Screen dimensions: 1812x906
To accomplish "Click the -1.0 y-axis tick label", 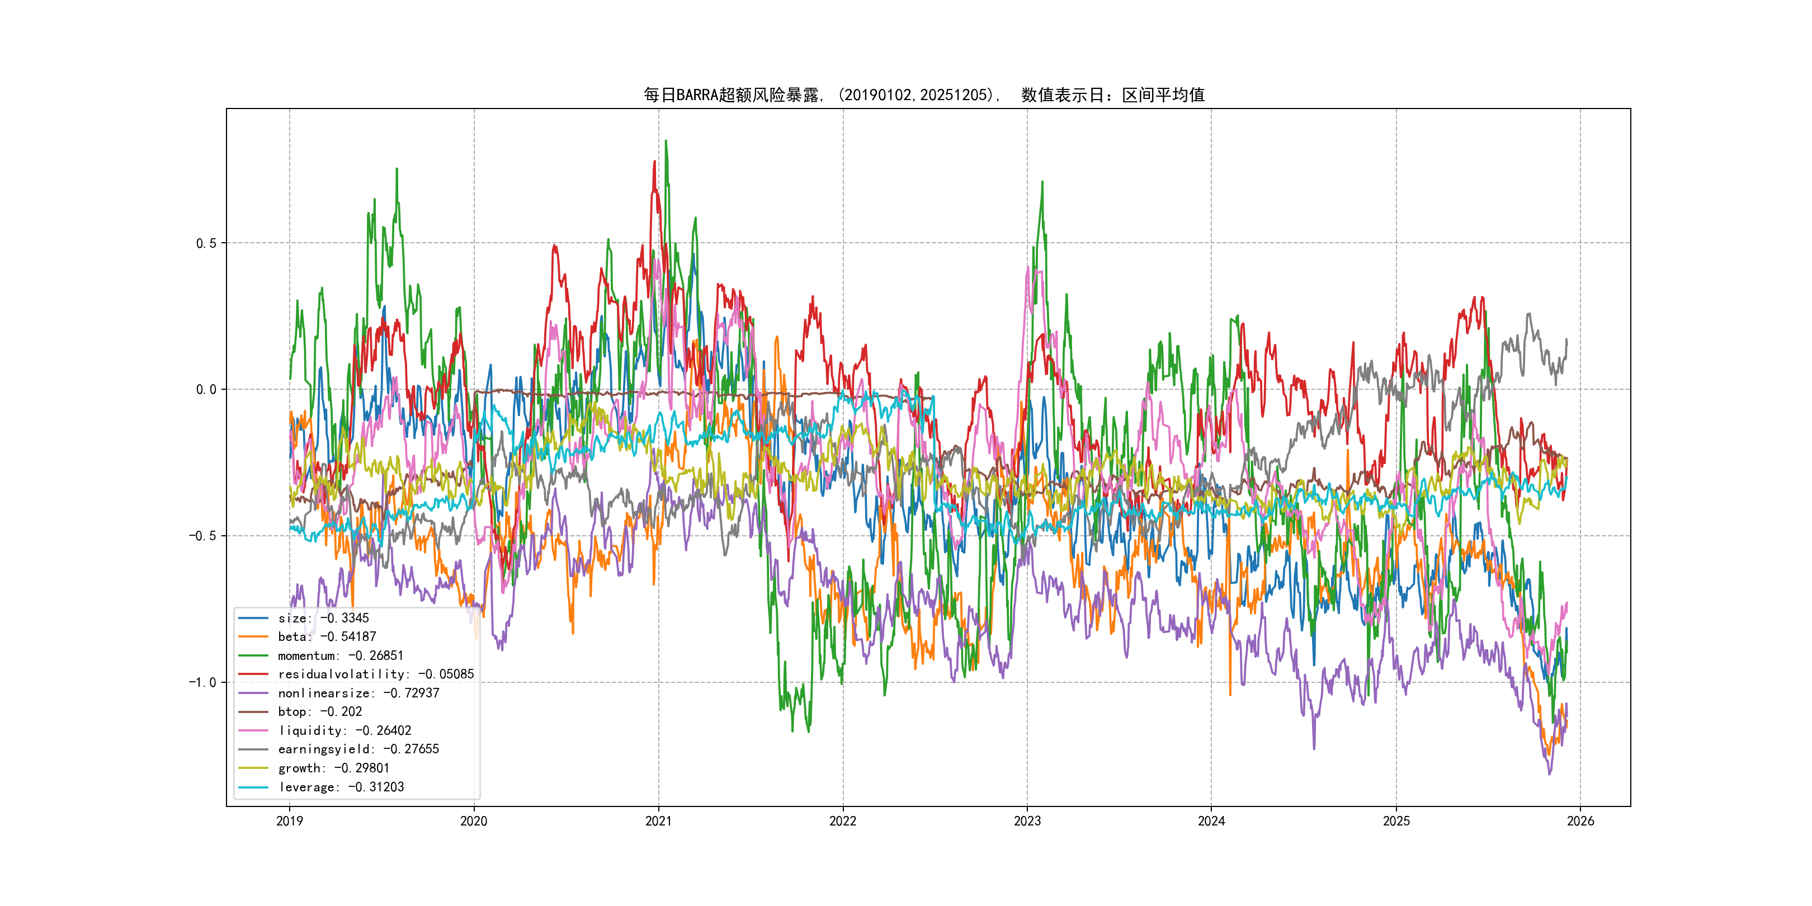I will (202, 682).
